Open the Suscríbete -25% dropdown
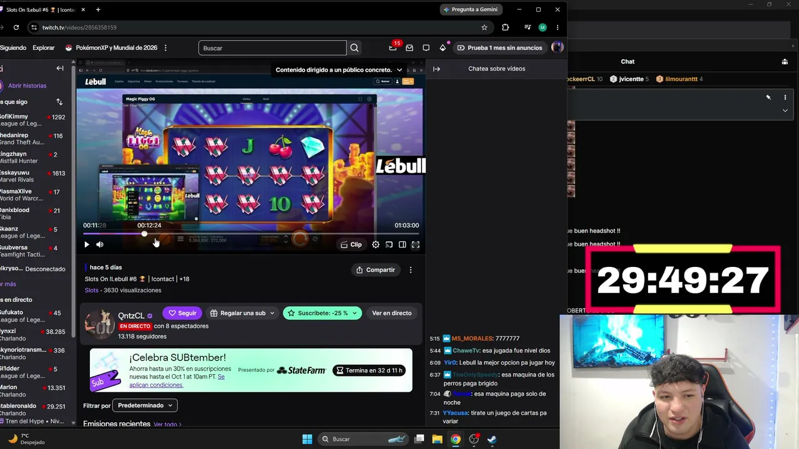Image resolution: width=799 pixels, height=449 pixels. coord(322,313)
